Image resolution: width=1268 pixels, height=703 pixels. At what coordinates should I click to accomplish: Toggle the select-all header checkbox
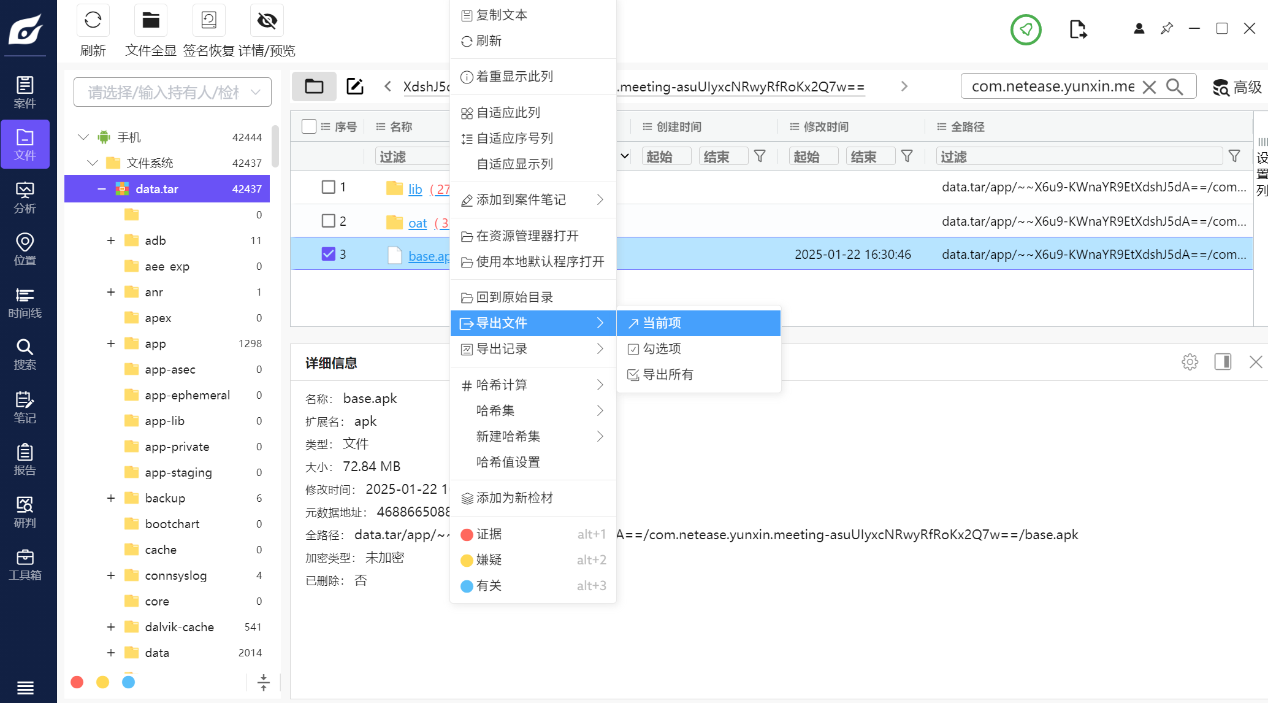point(309,126)
